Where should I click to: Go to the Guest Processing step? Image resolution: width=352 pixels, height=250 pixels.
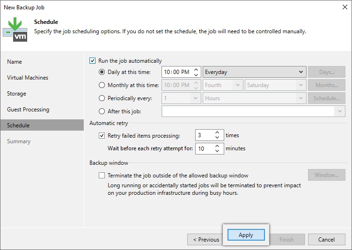pyautogui.click(x=28, y=110)
